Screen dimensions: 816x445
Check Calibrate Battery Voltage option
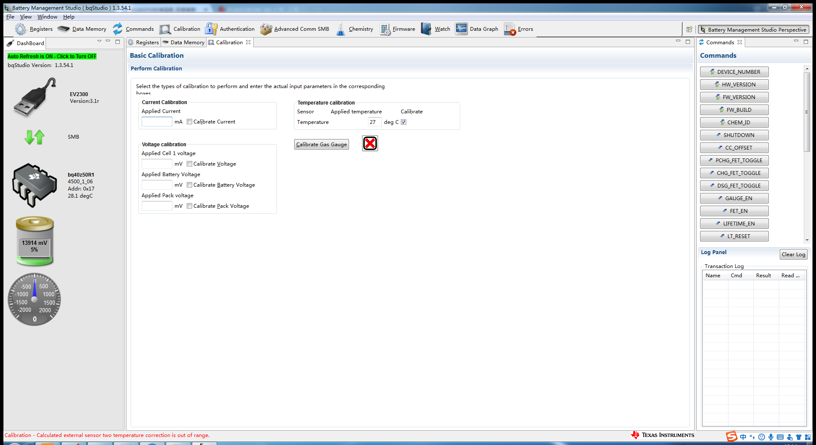[190, 185]
